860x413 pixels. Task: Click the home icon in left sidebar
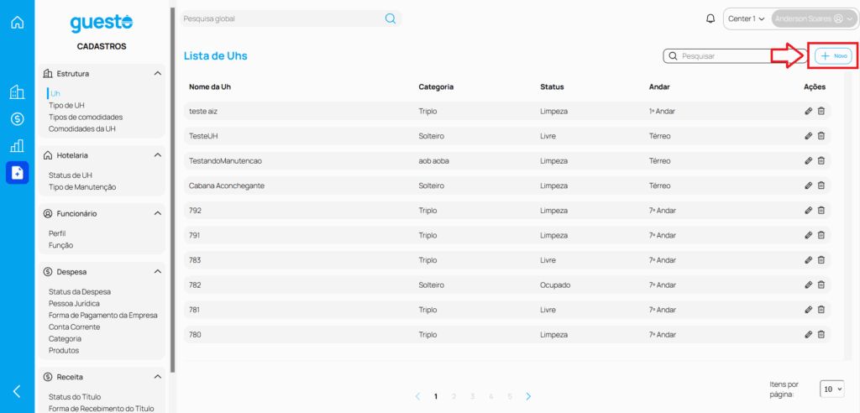pyautogui.click(x=17, y=23)
